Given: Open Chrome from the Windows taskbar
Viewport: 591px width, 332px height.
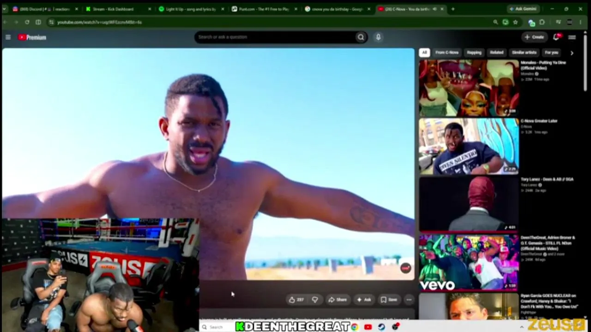Looking at the screenshot, I should pyautogui.click(x=354, y=327).
